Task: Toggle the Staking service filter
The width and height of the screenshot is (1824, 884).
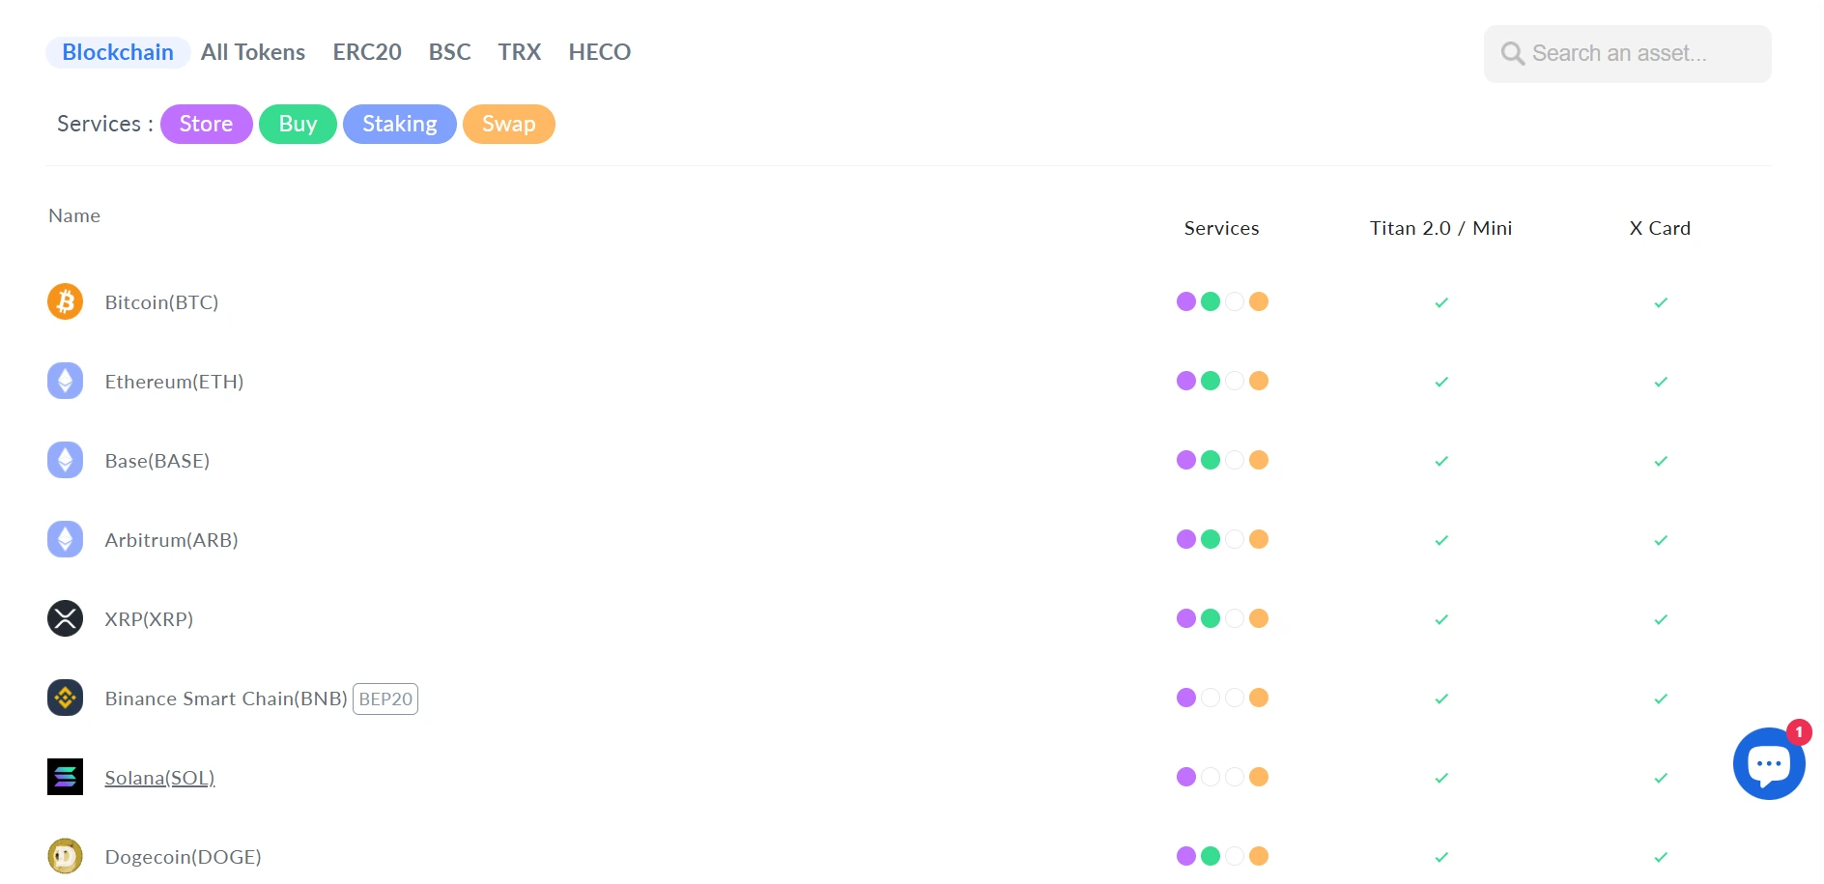Action: pos(400,124)
